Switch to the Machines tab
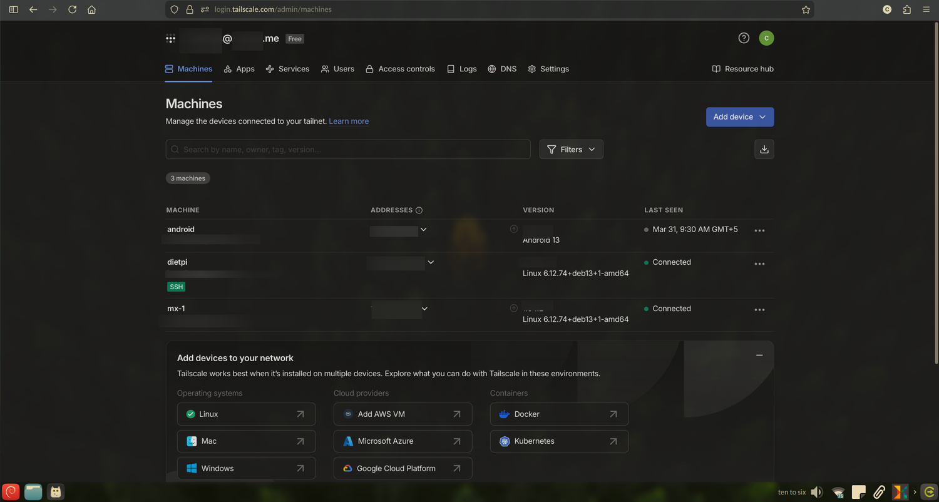 [x=188, y=69]
